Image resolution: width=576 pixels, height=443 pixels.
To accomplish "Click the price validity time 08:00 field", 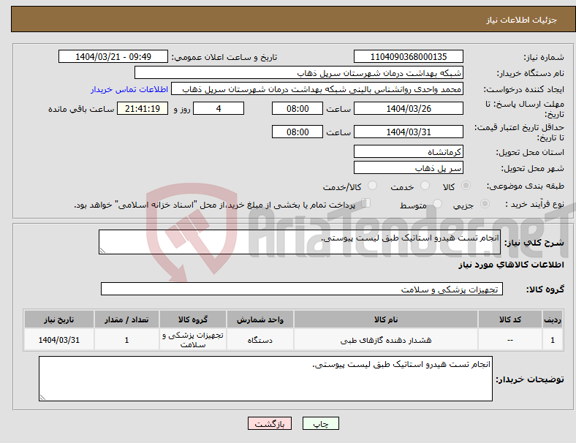I will 298,132.
